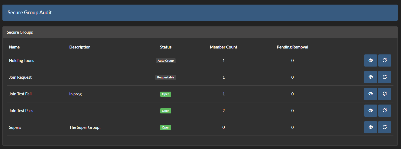The image size is (401, 149).
Task: Click the eye button for Supers
Action: (371, 127)
